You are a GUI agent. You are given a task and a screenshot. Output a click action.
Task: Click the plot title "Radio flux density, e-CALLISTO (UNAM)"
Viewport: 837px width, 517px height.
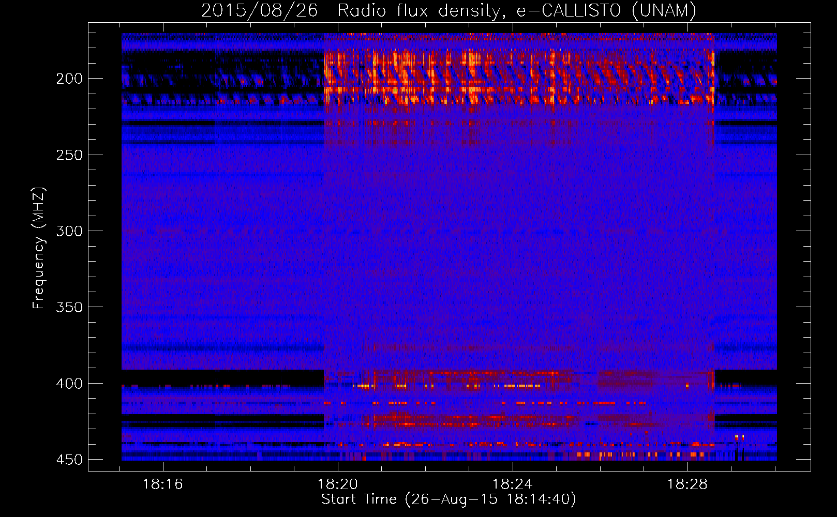(x=517, y=10)
